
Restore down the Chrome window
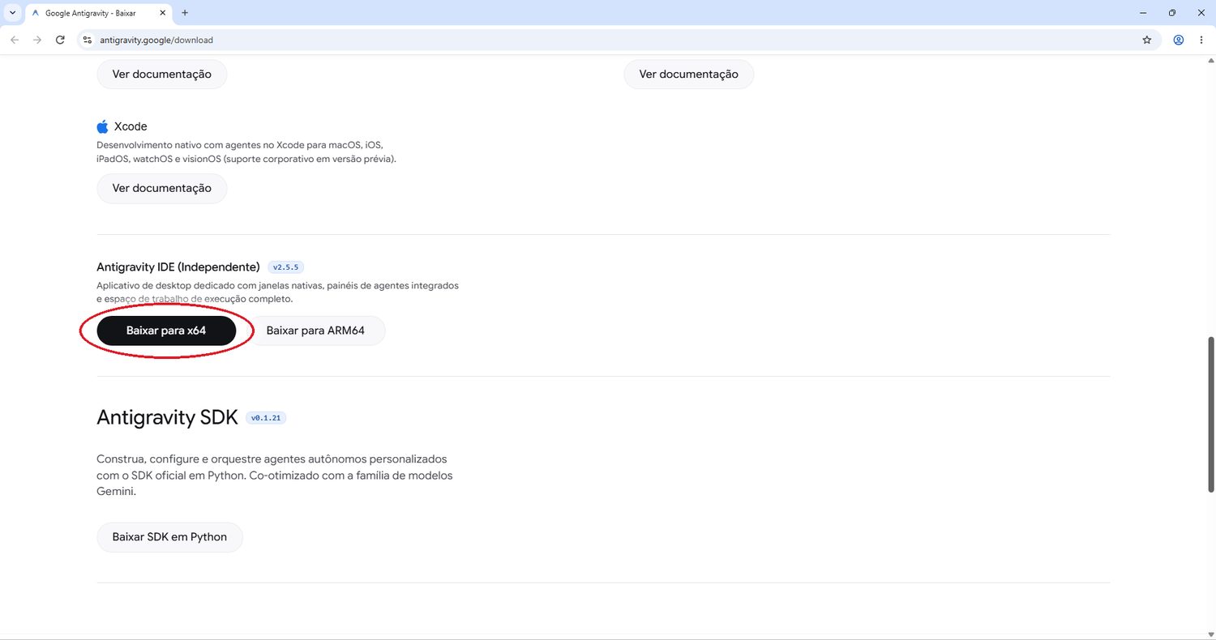(1171, 13)
